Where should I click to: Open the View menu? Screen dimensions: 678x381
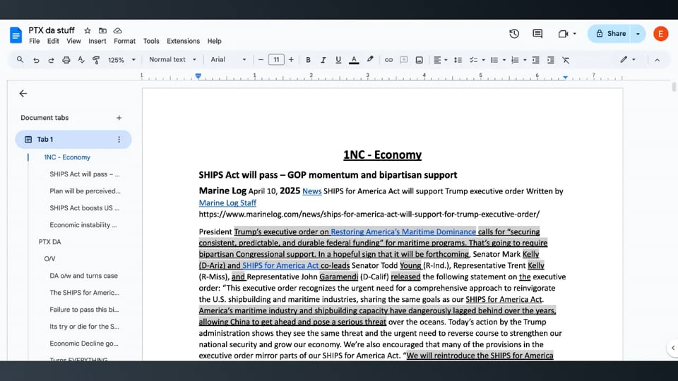[73, 41]
